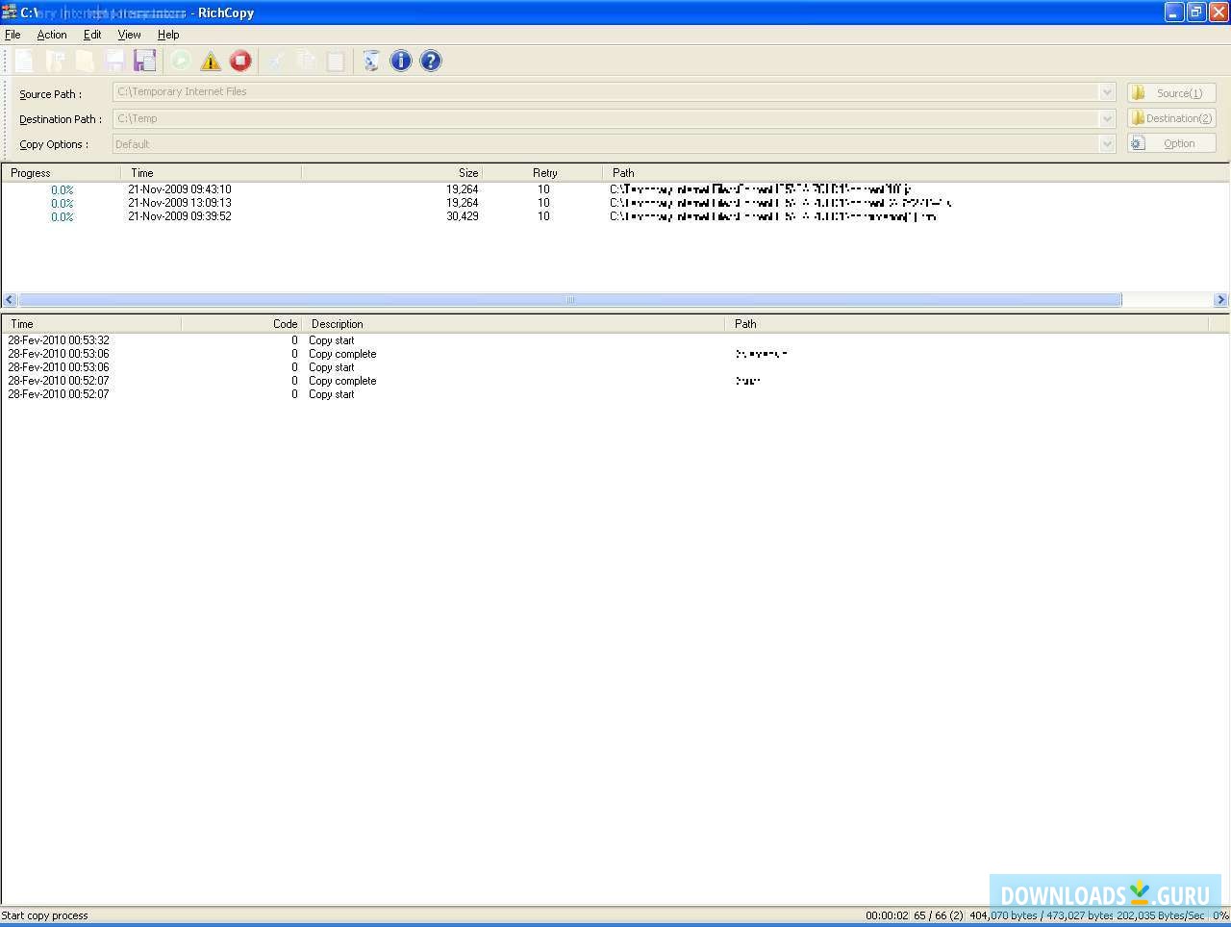This screenshot has width=1231, height=927.
Task: Click the file size value 30,429
Action: tap(463, 216)
